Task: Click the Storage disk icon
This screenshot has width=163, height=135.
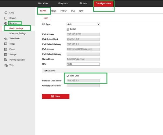Action: (x=6, y=54)
